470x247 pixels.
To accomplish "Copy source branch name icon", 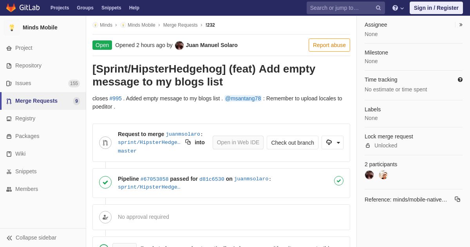I will point(188,142).
